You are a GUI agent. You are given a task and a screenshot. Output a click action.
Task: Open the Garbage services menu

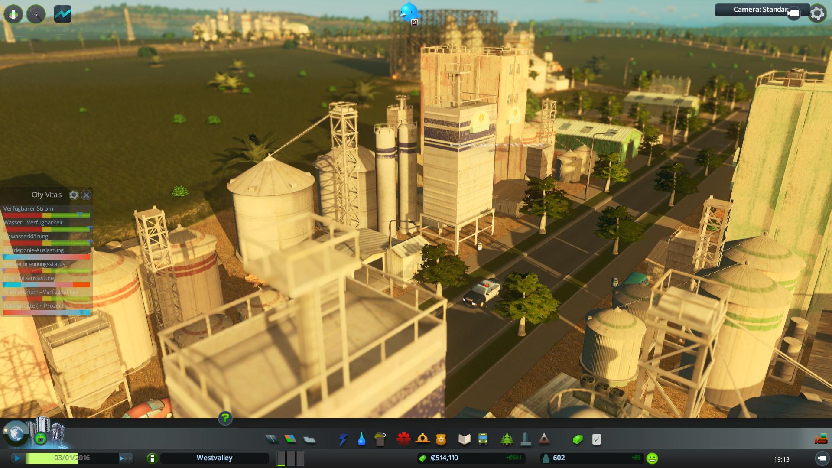(x=380, y=439)
